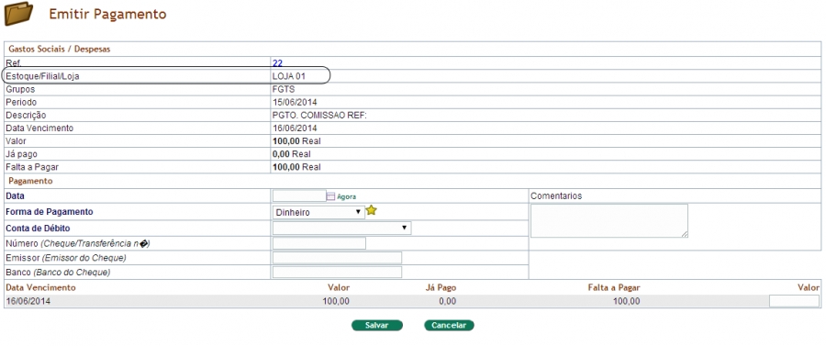826x346 pixels.
Task: Click the Falta a Pagar column header
Action: (614, 287)
